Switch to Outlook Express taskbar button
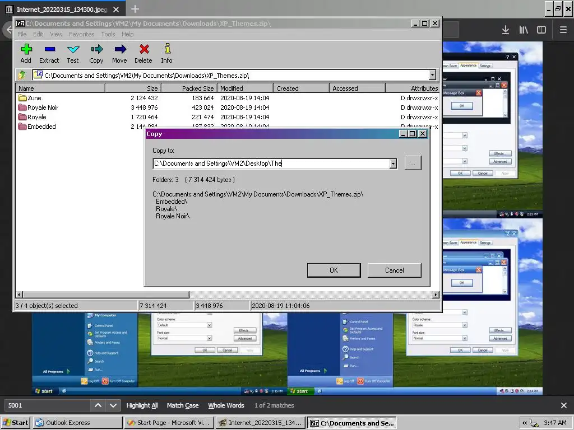The height and width of the screenshot is (430, 574). [x=77, y=423]
